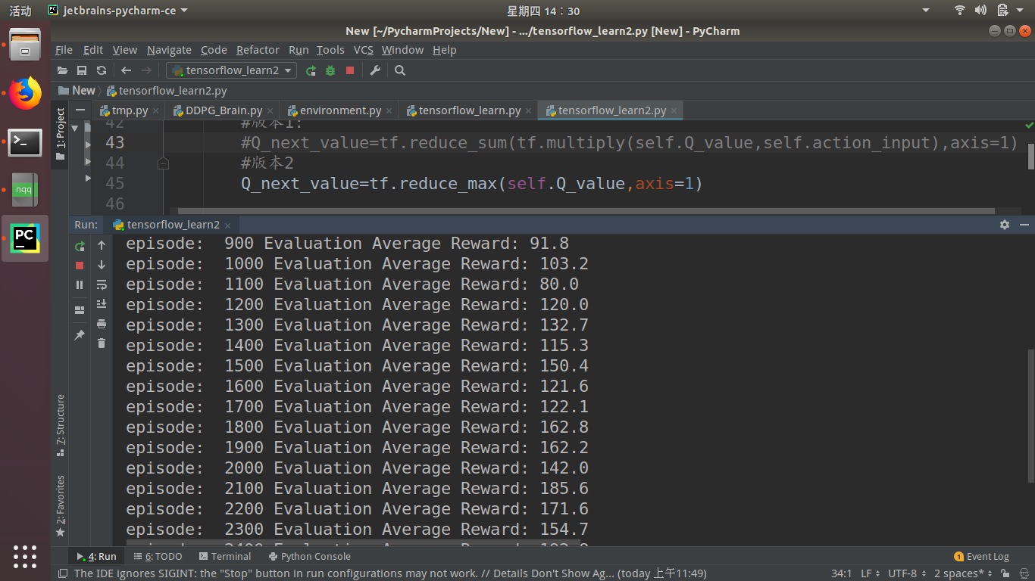Toggle tool window buttons in status bar corner
This screenshot has height=581, width=1035.
[x=64, y=573]
